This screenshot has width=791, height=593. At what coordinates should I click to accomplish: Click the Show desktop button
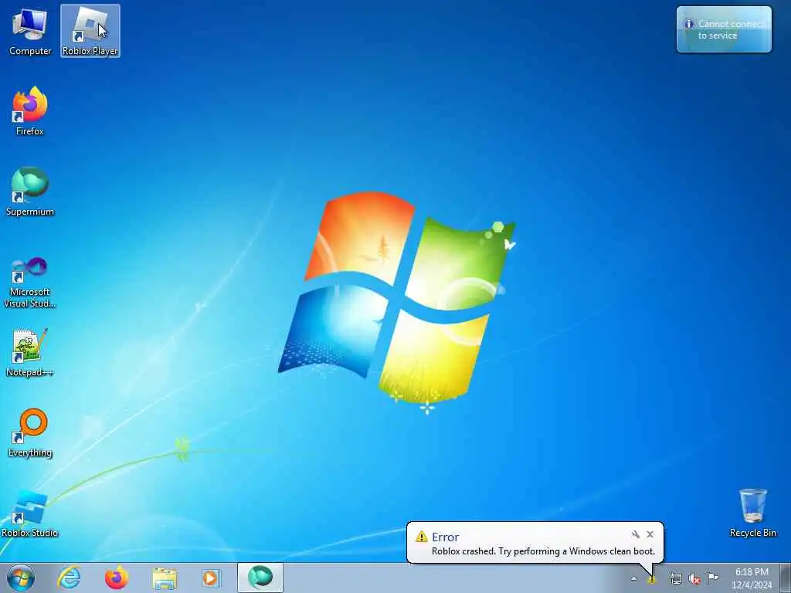[786, 578]
